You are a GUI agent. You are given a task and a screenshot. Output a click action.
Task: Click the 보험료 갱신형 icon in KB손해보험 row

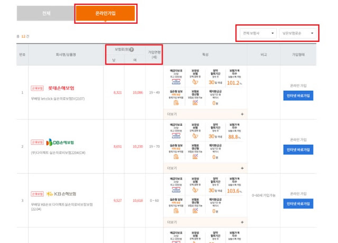[x=195, y=211]
